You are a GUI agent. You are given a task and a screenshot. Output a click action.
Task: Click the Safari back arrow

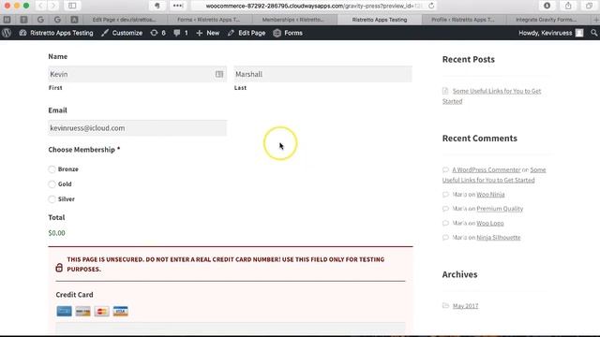pos(40,6)
